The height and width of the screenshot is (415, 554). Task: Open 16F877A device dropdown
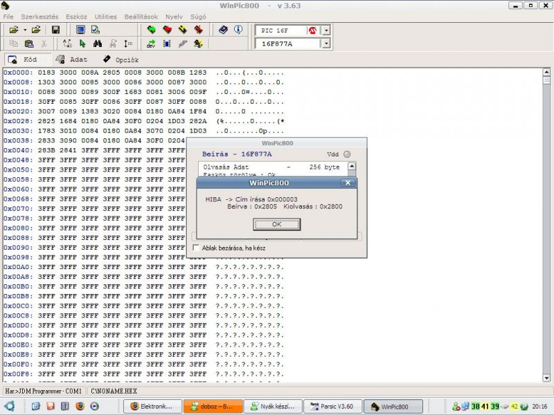point(326,44)
